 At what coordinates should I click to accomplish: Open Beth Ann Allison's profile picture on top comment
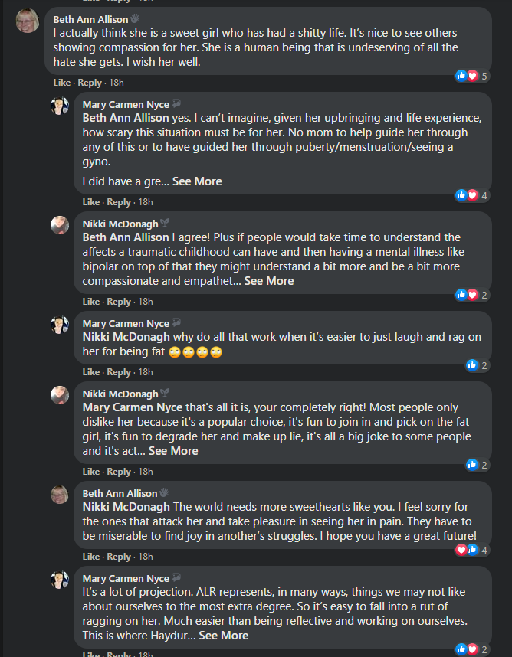[x=28, y=21]
